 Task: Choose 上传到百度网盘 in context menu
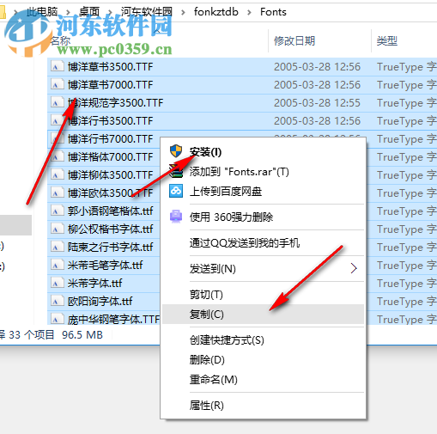point(226,192)
